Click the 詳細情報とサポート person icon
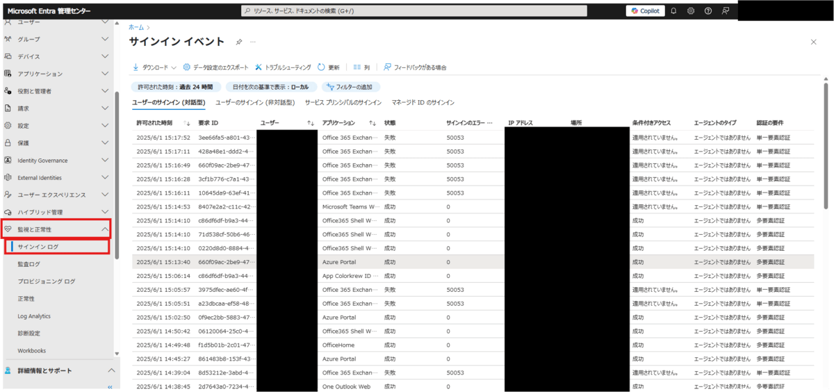834x392 pixels. pyautogui.click(x=8, y=370)
